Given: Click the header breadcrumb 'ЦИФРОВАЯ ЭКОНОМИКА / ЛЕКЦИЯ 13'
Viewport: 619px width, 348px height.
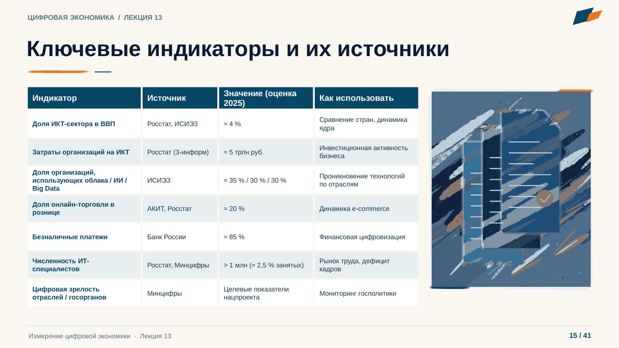Looking at the screenshot, I should 95,18.
